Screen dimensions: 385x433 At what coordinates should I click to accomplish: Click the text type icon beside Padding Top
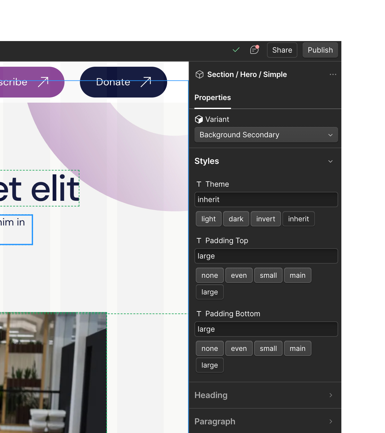click(199, 241)
